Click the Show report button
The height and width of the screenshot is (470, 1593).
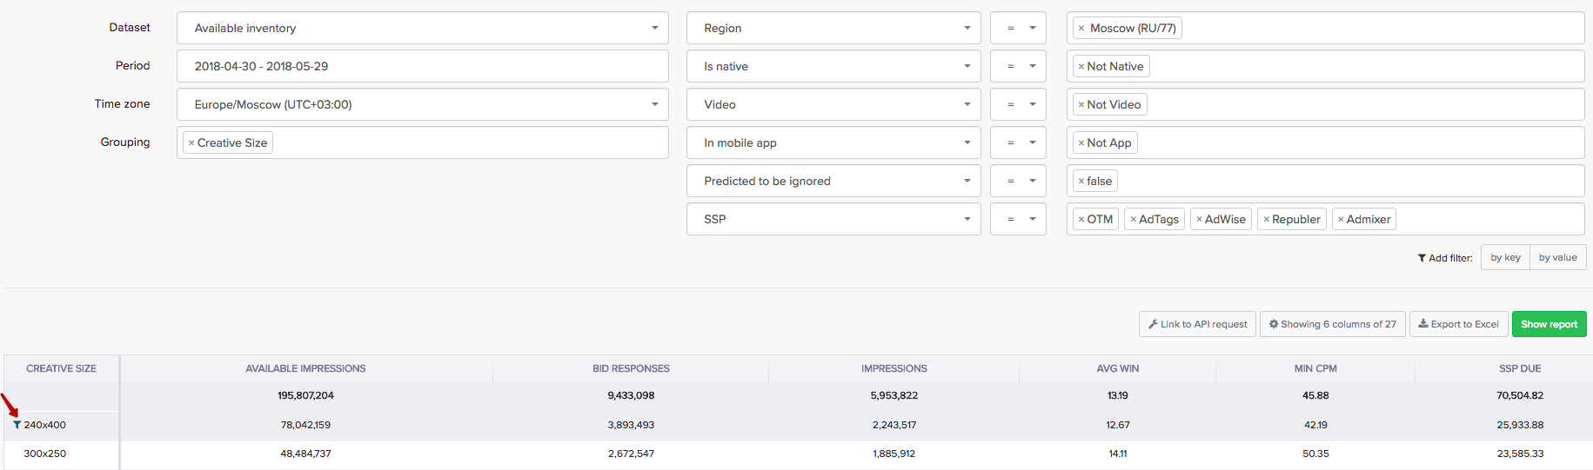(1549, 324)
